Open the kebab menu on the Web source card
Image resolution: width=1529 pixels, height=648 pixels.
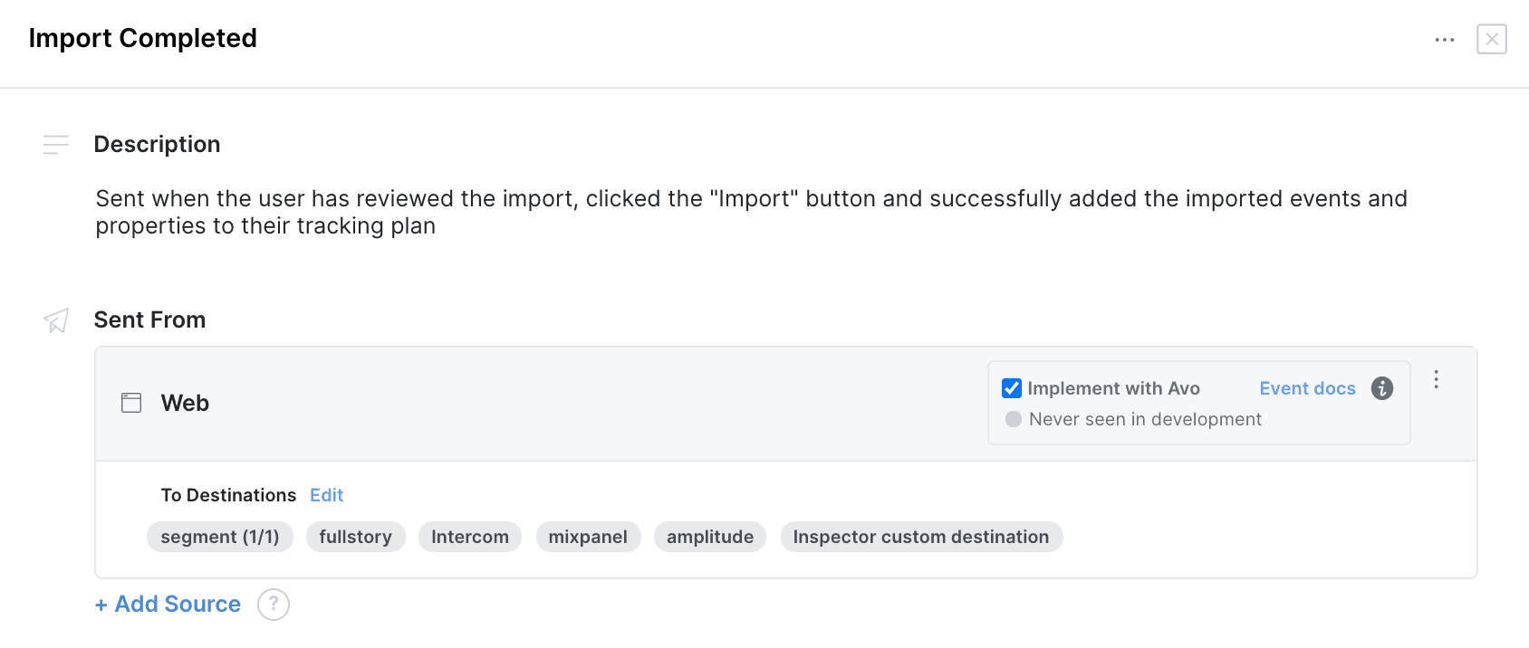pyautogui.click(x=1437, y=380)
